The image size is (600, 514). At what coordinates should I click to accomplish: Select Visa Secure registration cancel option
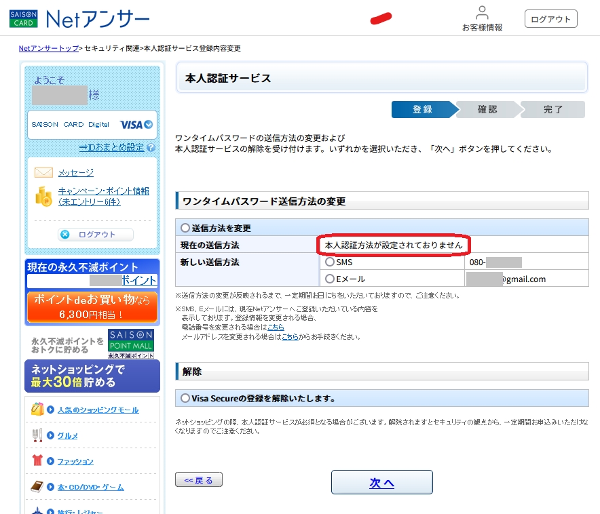185,398
